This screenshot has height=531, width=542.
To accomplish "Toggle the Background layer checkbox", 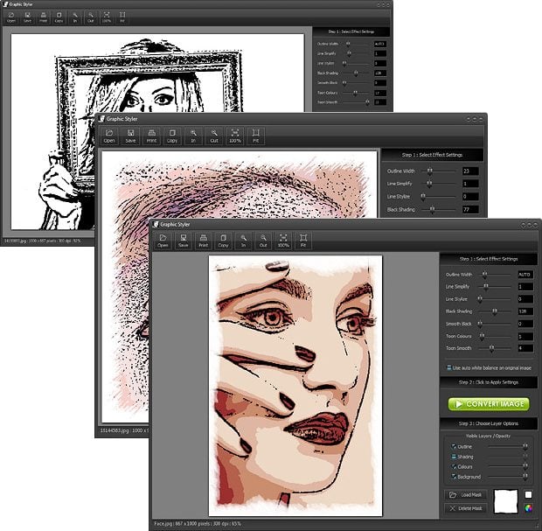I will click(453, 477).
